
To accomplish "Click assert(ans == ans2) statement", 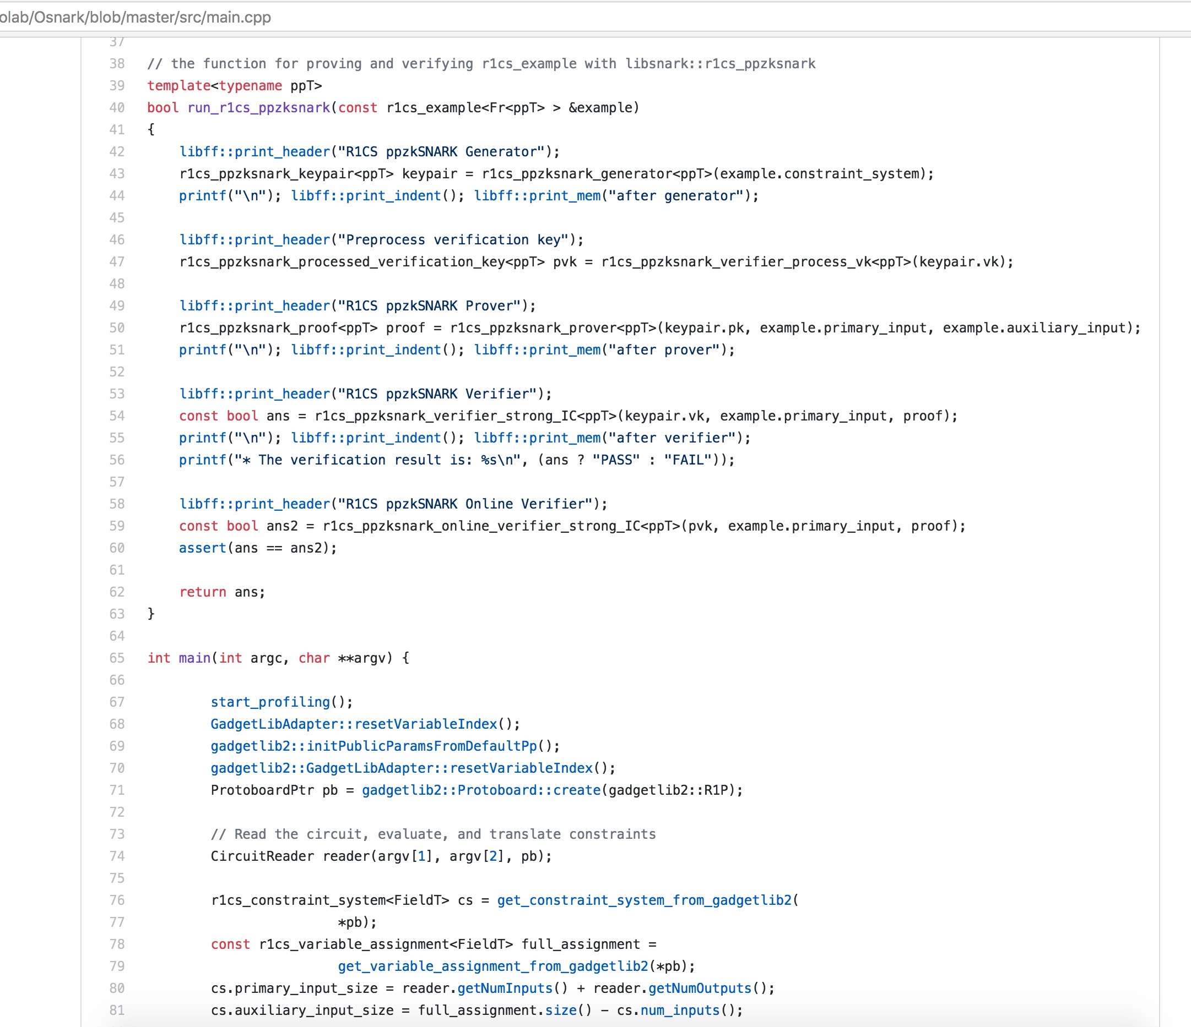I will 258,548.
